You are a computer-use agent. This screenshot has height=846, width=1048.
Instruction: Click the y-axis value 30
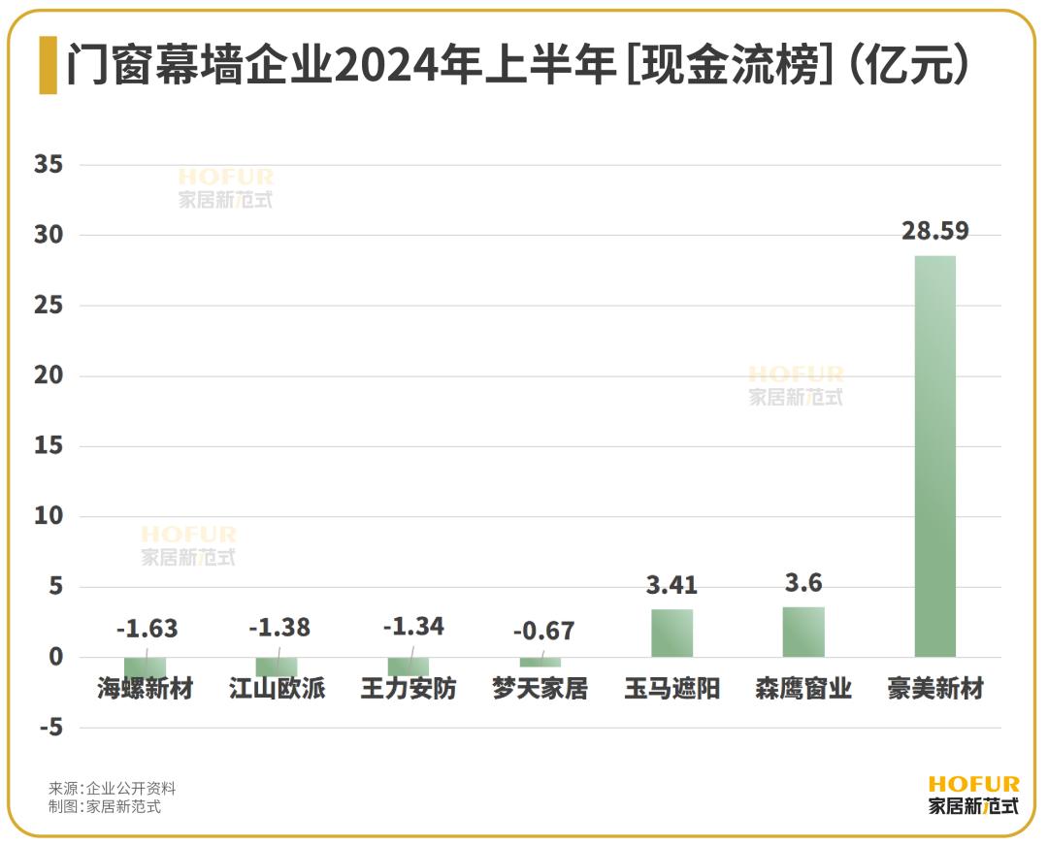[49, 235]
